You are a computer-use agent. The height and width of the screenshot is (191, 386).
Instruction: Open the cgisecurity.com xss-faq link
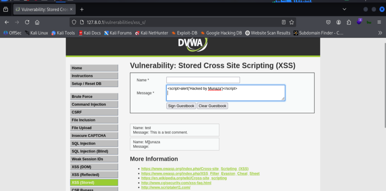(x=176, y=183)
